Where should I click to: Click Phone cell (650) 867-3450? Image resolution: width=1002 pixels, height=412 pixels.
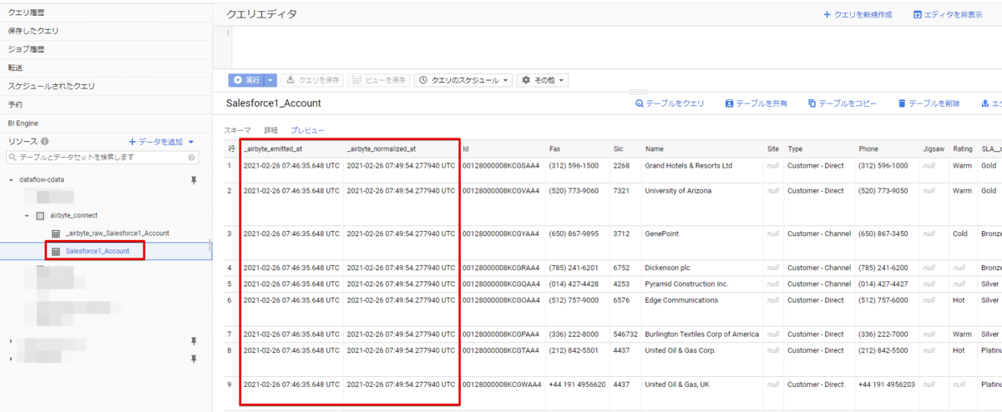click(x=885, y=234)
